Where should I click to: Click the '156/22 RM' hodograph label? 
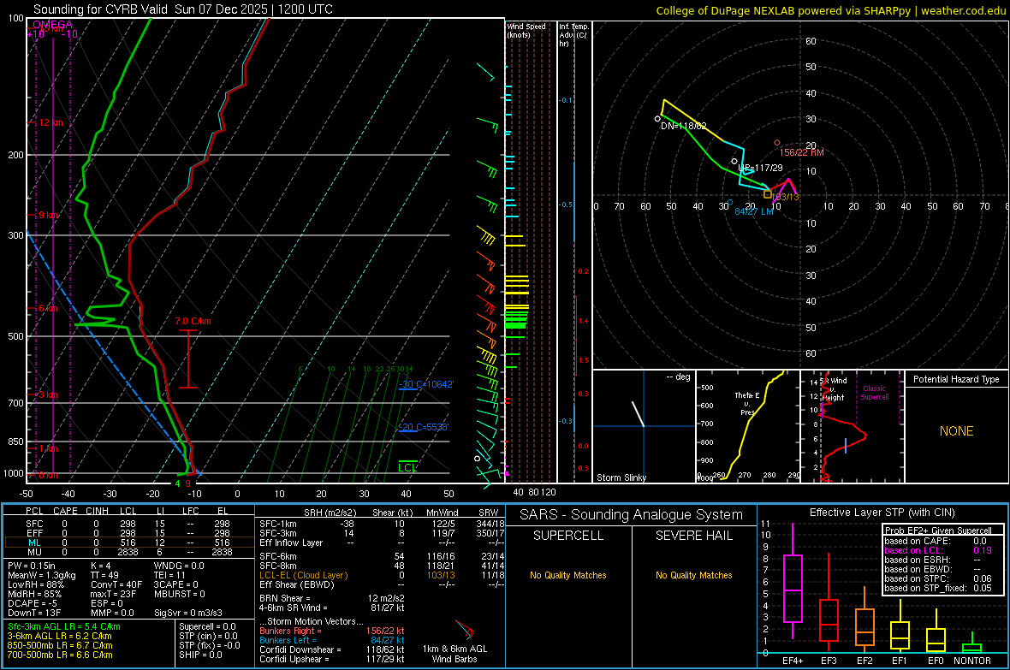click(801, 152)
